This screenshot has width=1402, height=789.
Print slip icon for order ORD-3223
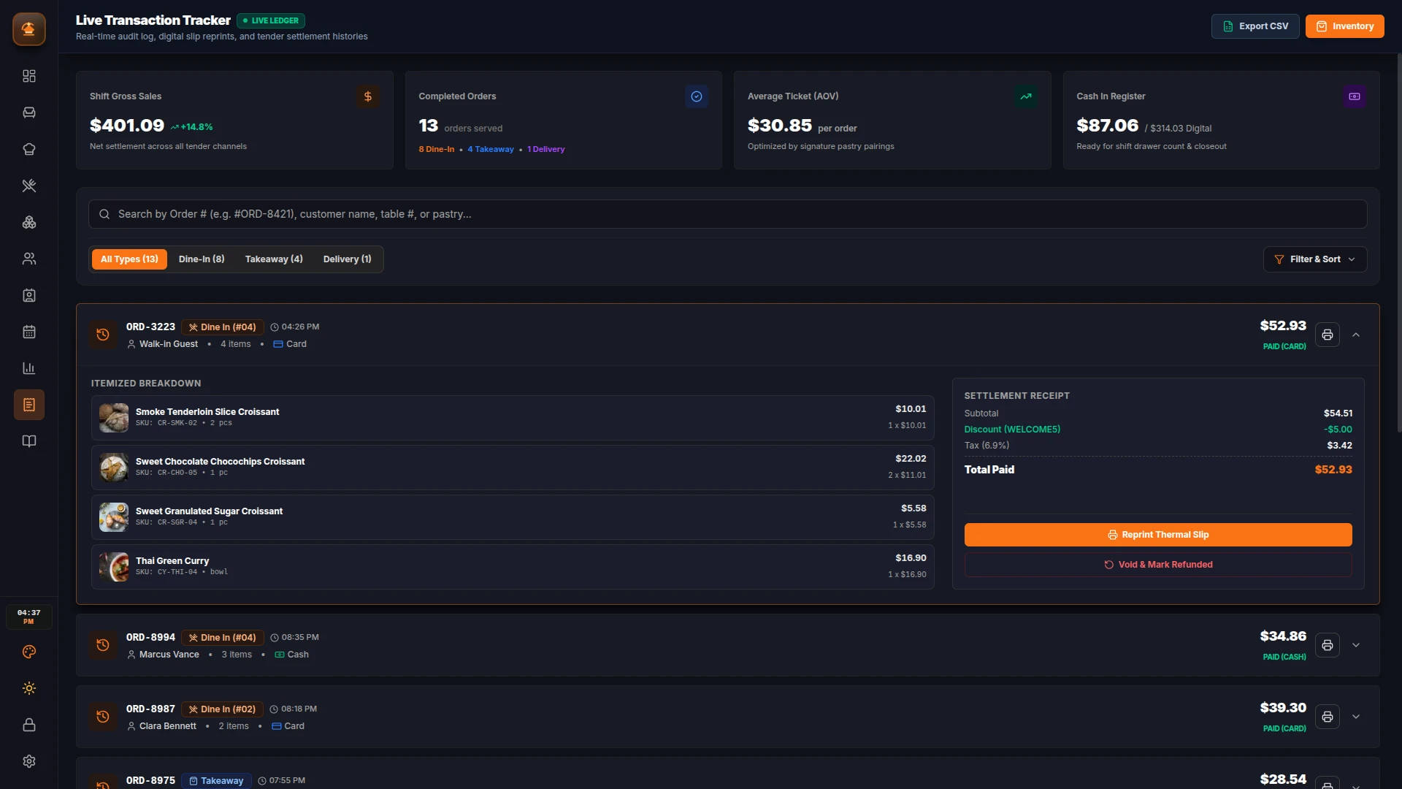[1328, 335]
